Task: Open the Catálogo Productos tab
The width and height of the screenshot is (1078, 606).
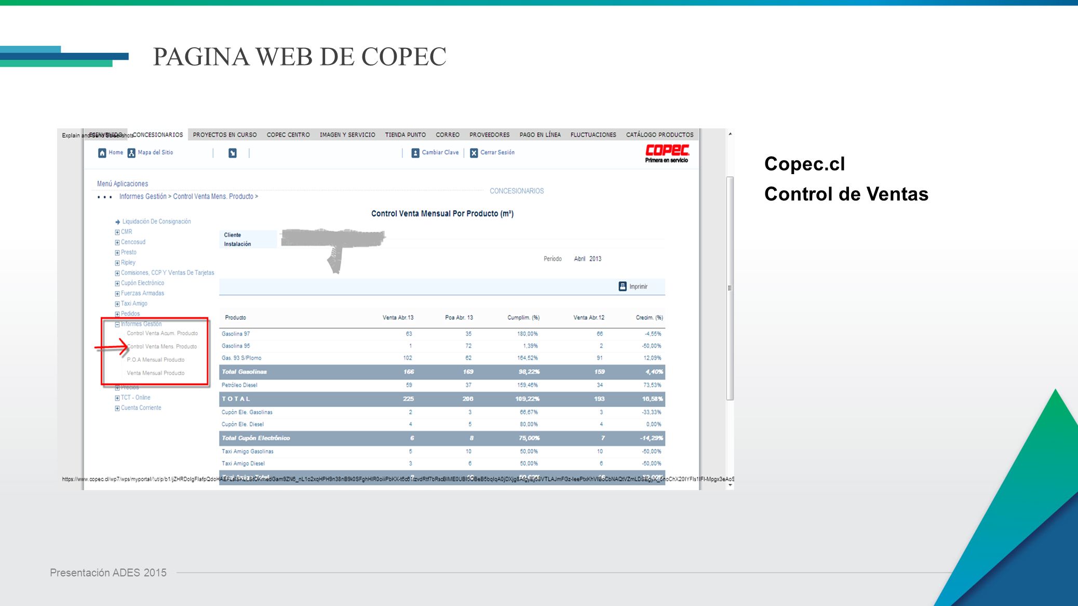Action: pyautogui.click(x=660, y=135)
